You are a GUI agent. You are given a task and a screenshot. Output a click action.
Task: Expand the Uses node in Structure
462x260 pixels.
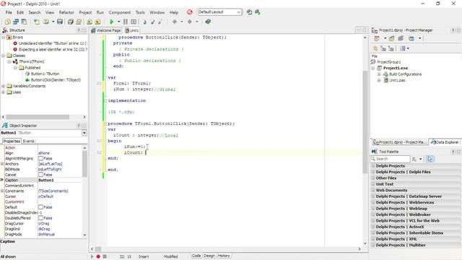[4, 92]
